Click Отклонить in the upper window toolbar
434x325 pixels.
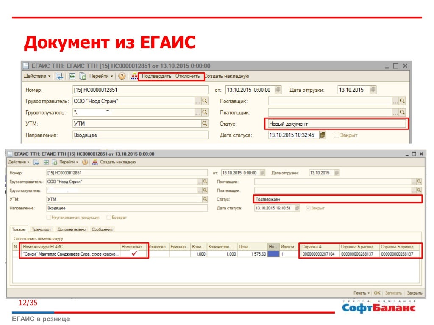point(187,76)
